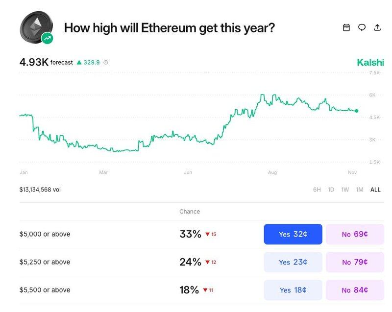Select the ALL chart timeframe

[375, 190]
